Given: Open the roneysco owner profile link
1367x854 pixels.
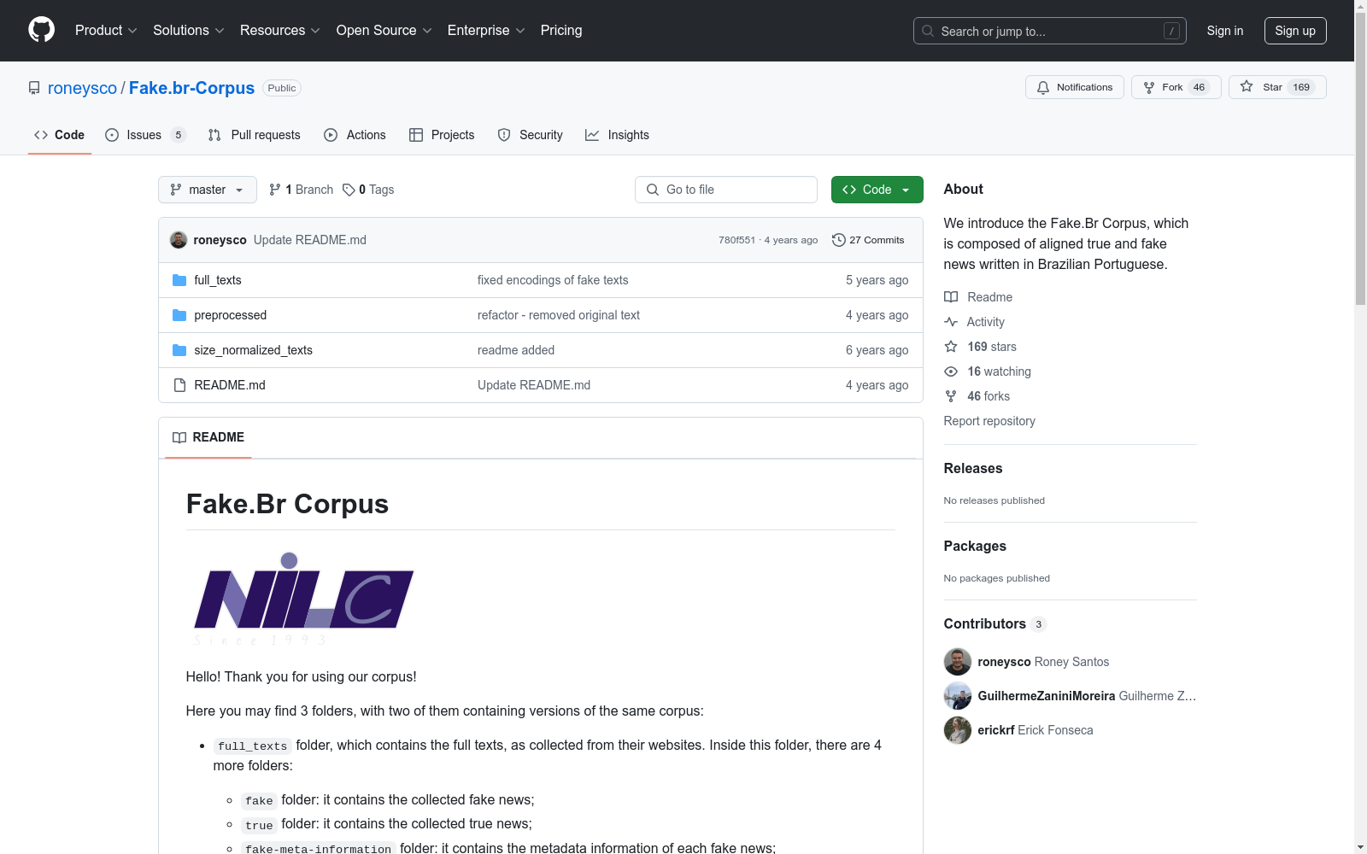Looking at the screenshot, I should click(82, 88).
